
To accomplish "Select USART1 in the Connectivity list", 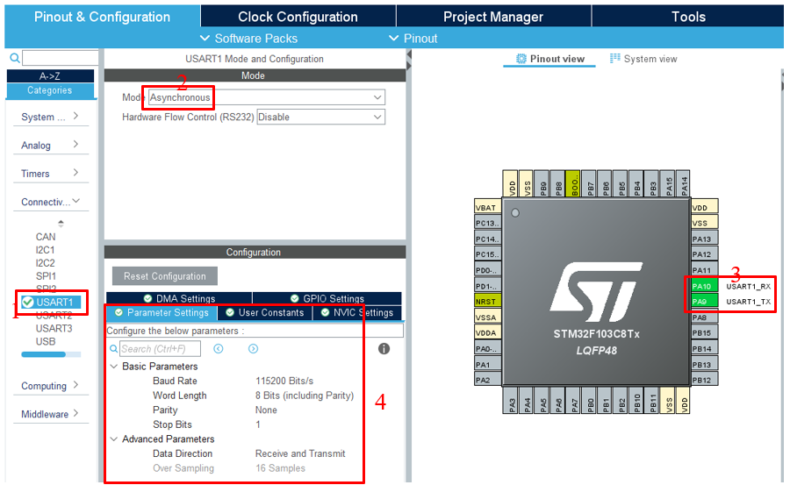I will point(54,303).
